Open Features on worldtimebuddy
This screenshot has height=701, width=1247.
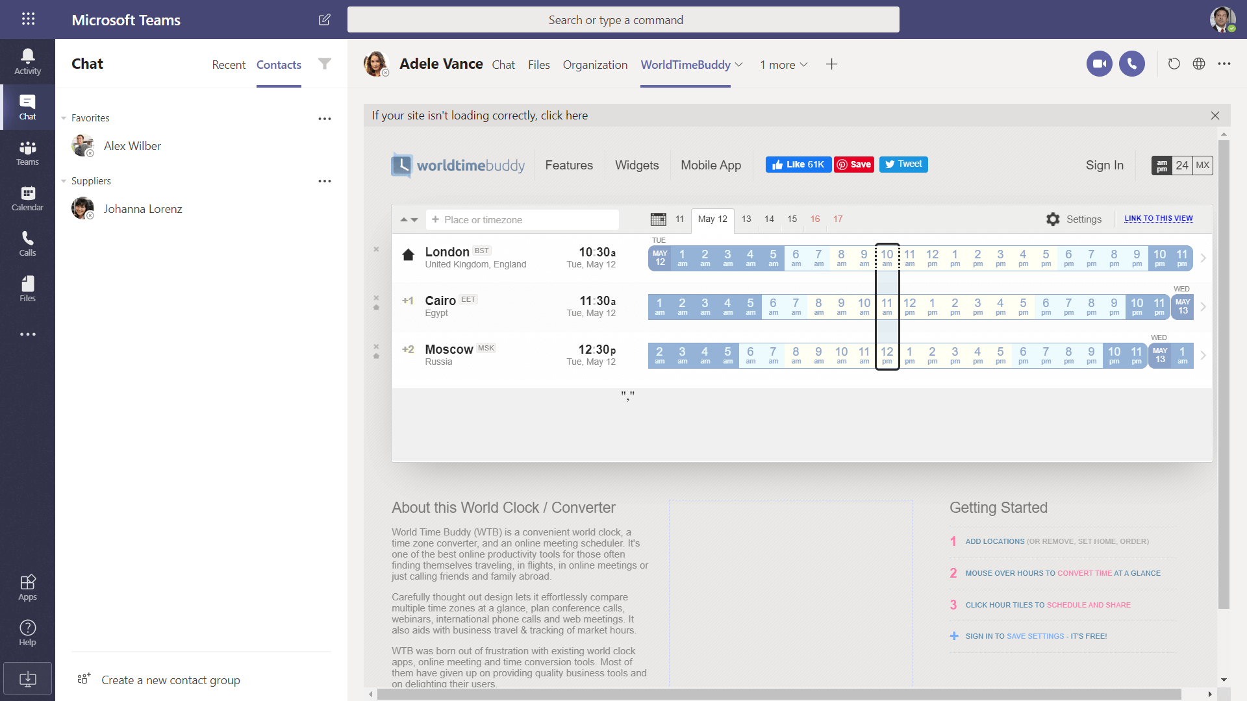tap(569, 166)
